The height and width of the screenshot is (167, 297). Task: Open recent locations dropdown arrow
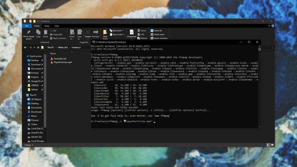point(34,47)
